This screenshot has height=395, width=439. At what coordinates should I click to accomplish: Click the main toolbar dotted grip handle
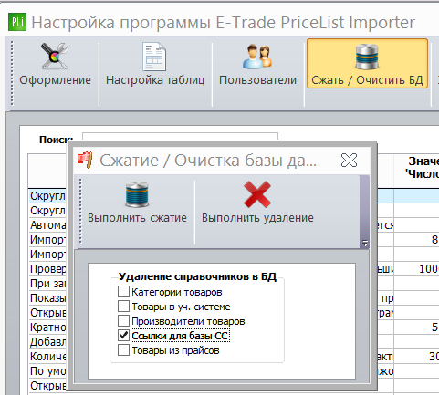click(12, 73)
